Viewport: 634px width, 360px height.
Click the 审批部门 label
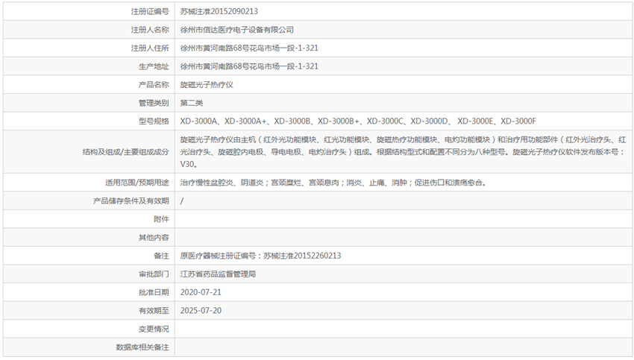pos(154,274)
